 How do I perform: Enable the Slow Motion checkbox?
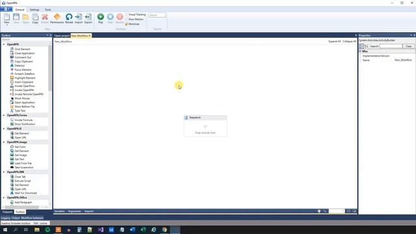(127, 19)
